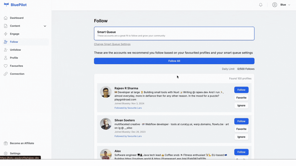Open the Connection page
The image size is (296, 166).
coord(17,74)
